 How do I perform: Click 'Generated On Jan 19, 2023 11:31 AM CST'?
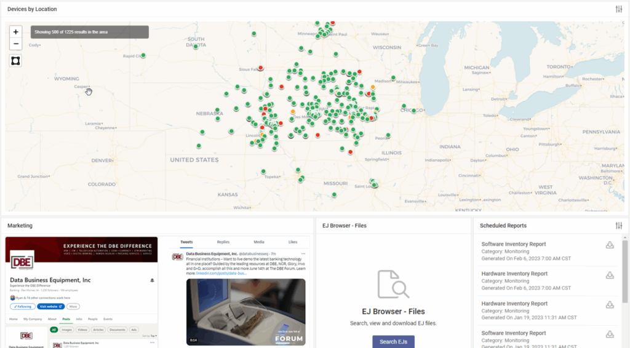click(528, 317)
